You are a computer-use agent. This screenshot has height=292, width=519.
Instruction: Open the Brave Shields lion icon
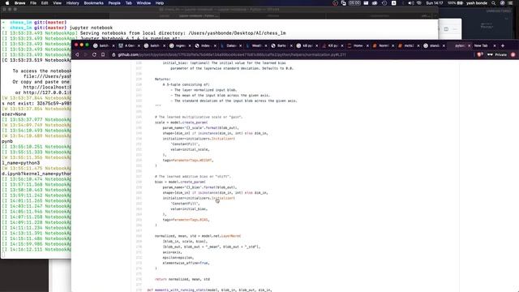(x=479, y=54)
